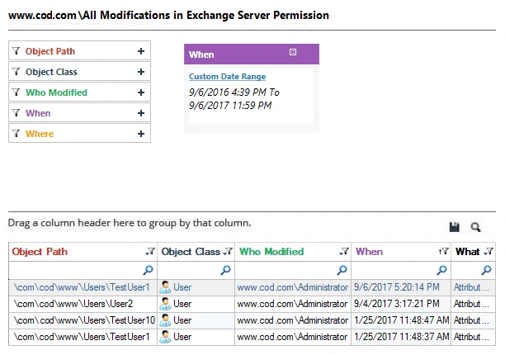Open filter dropdown on Object Path column
Screen dimensions: 505x355
pos(150,251)
